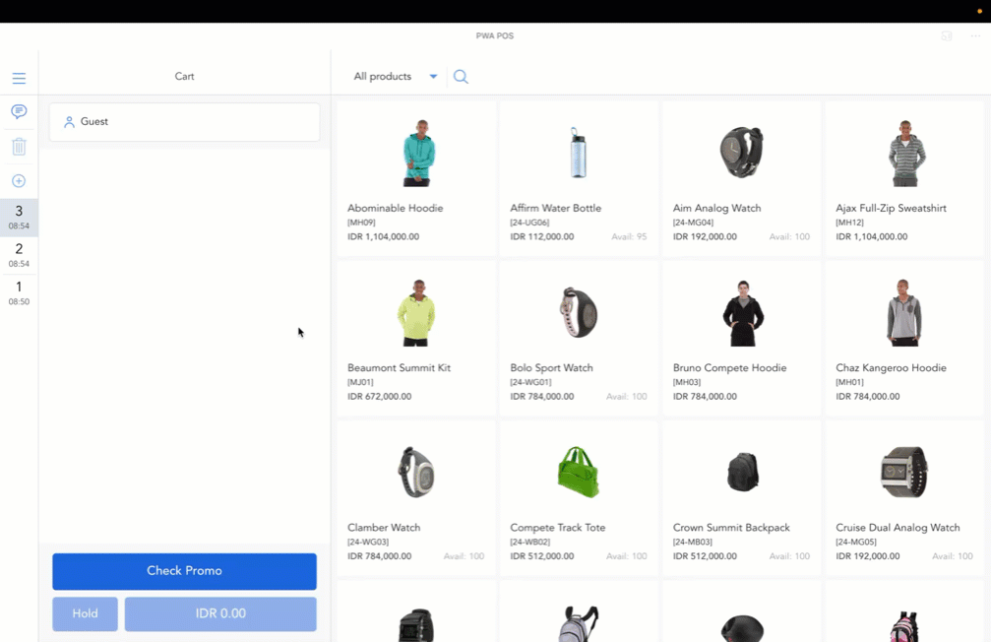The height and width of the screenshot is (642, 991).
Task: Click the dropdown arrow beside All products
Action: click(434, 77)
